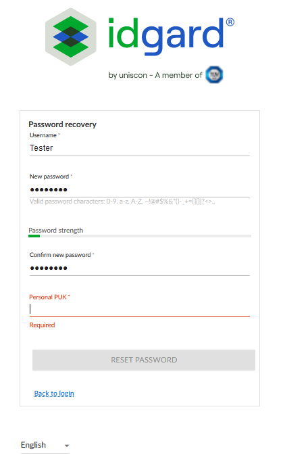Screen dimensions: 283x470
Task: Focus the Username field containing Tester
Action: tap(140, 148)
